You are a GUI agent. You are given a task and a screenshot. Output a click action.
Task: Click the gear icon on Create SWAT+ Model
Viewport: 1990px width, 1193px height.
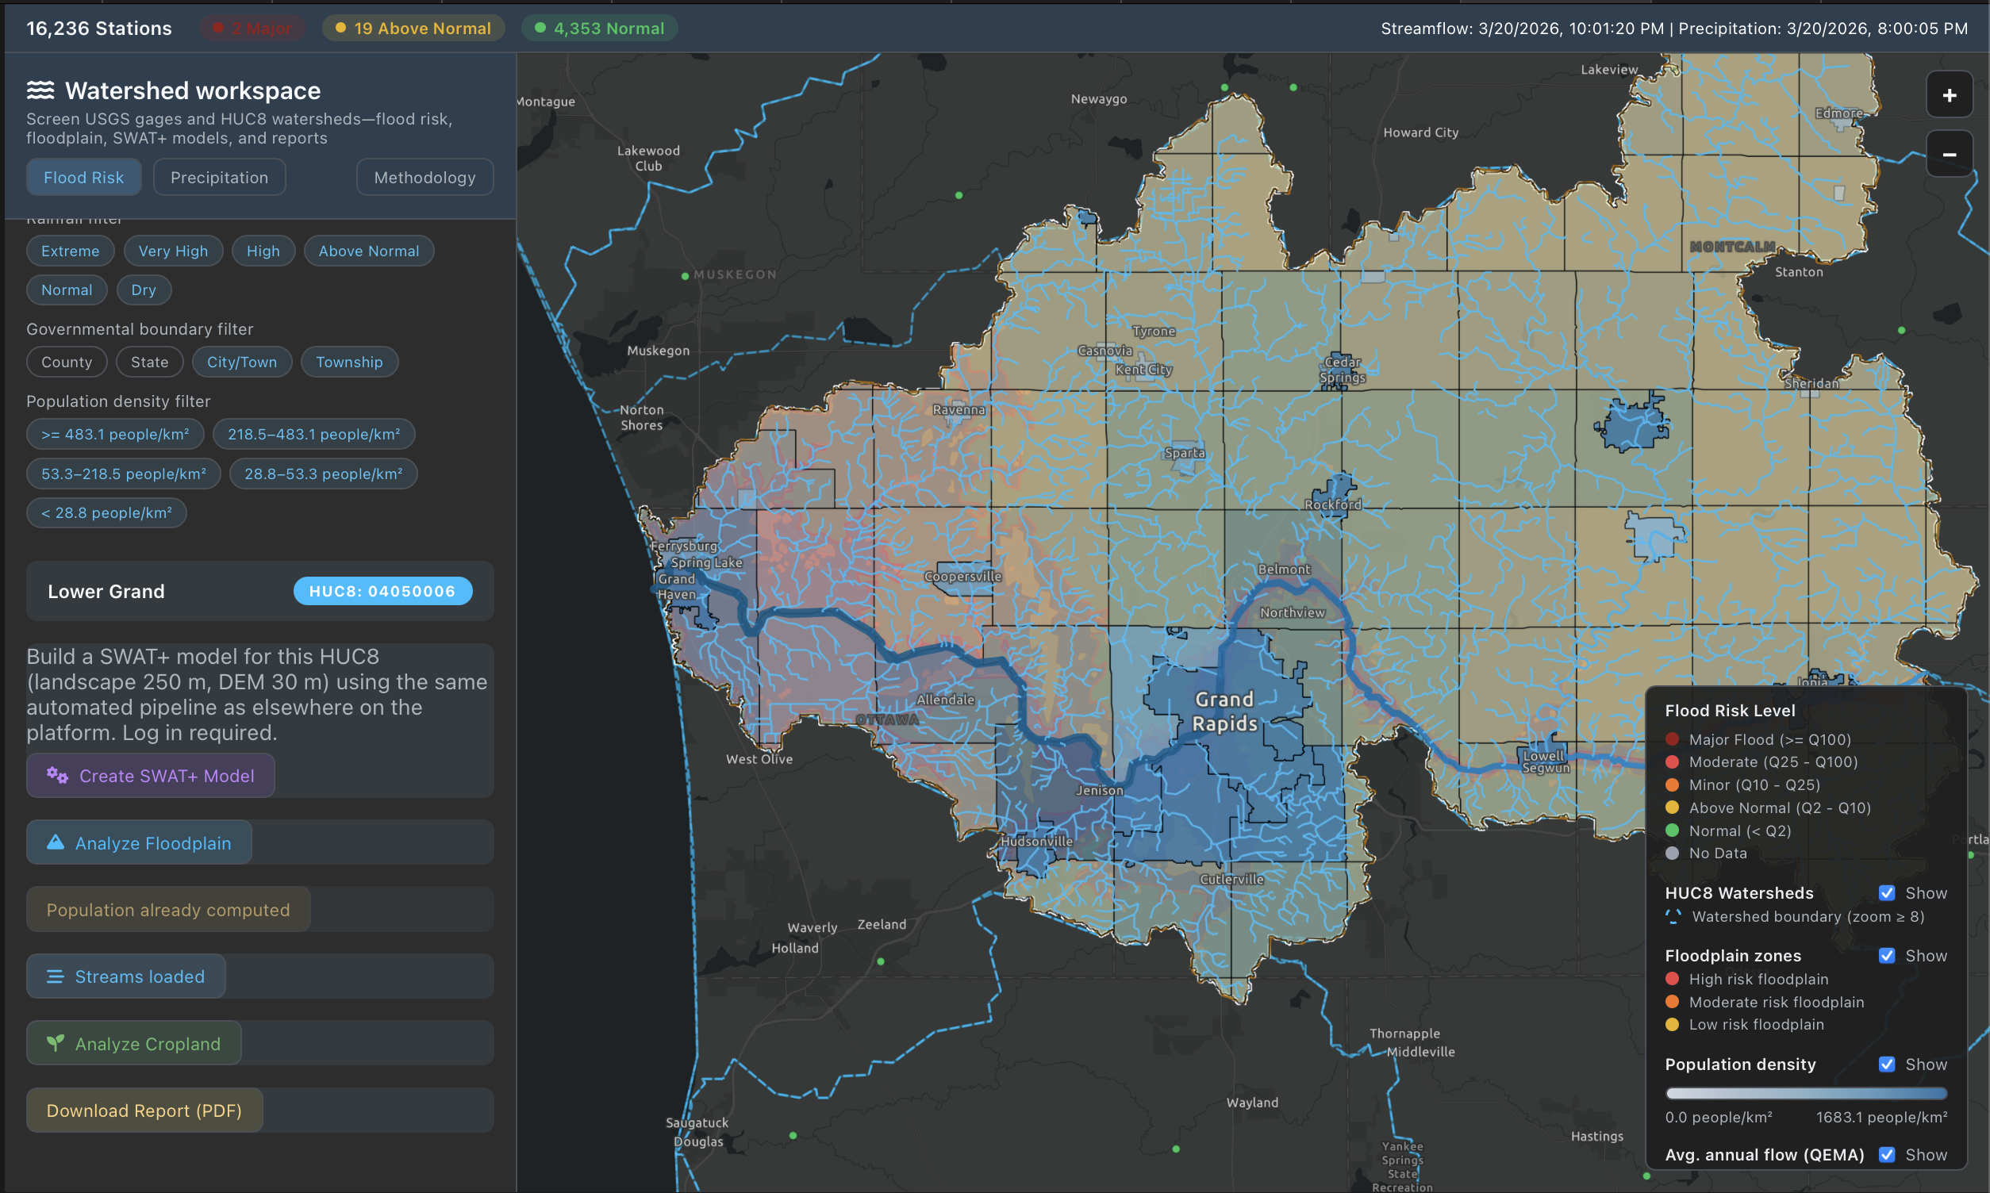click(56, 775)
